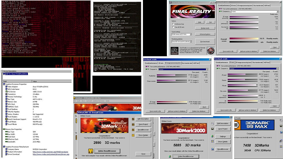Click the icon beside ResultBrowser in 3DMark2001
Image resolution: width=283 pixels, height=159 pixels.
(133, 130)
